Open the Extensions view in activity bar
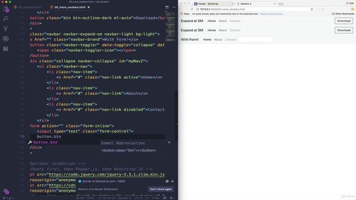Viewport: 356px width, 200px height. pyautogui.click(x=6, y=48)
